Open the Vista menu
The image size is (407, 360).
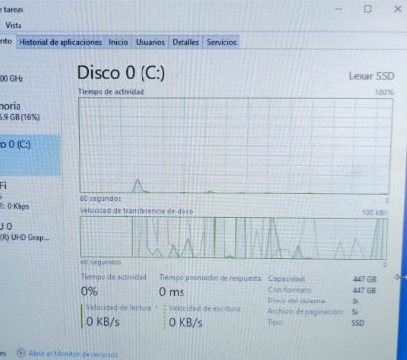(14, 25)
